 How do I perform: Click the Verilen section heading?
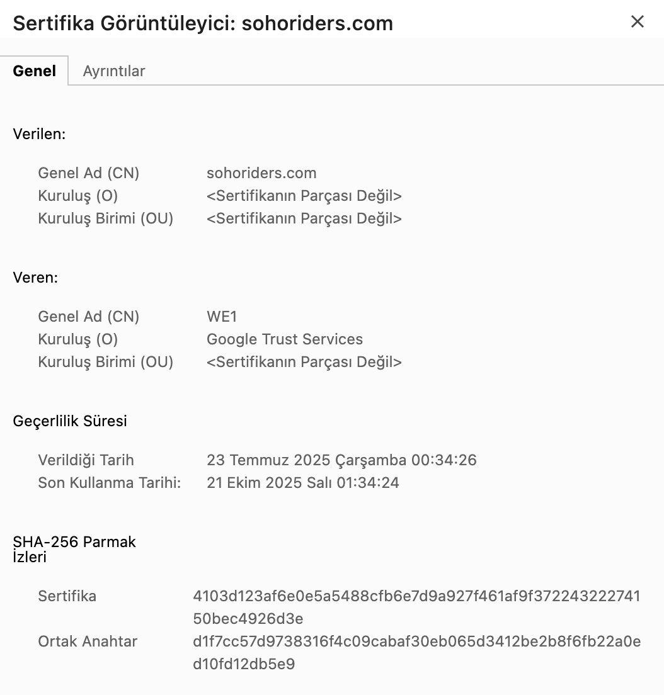(x=40, y=134)
